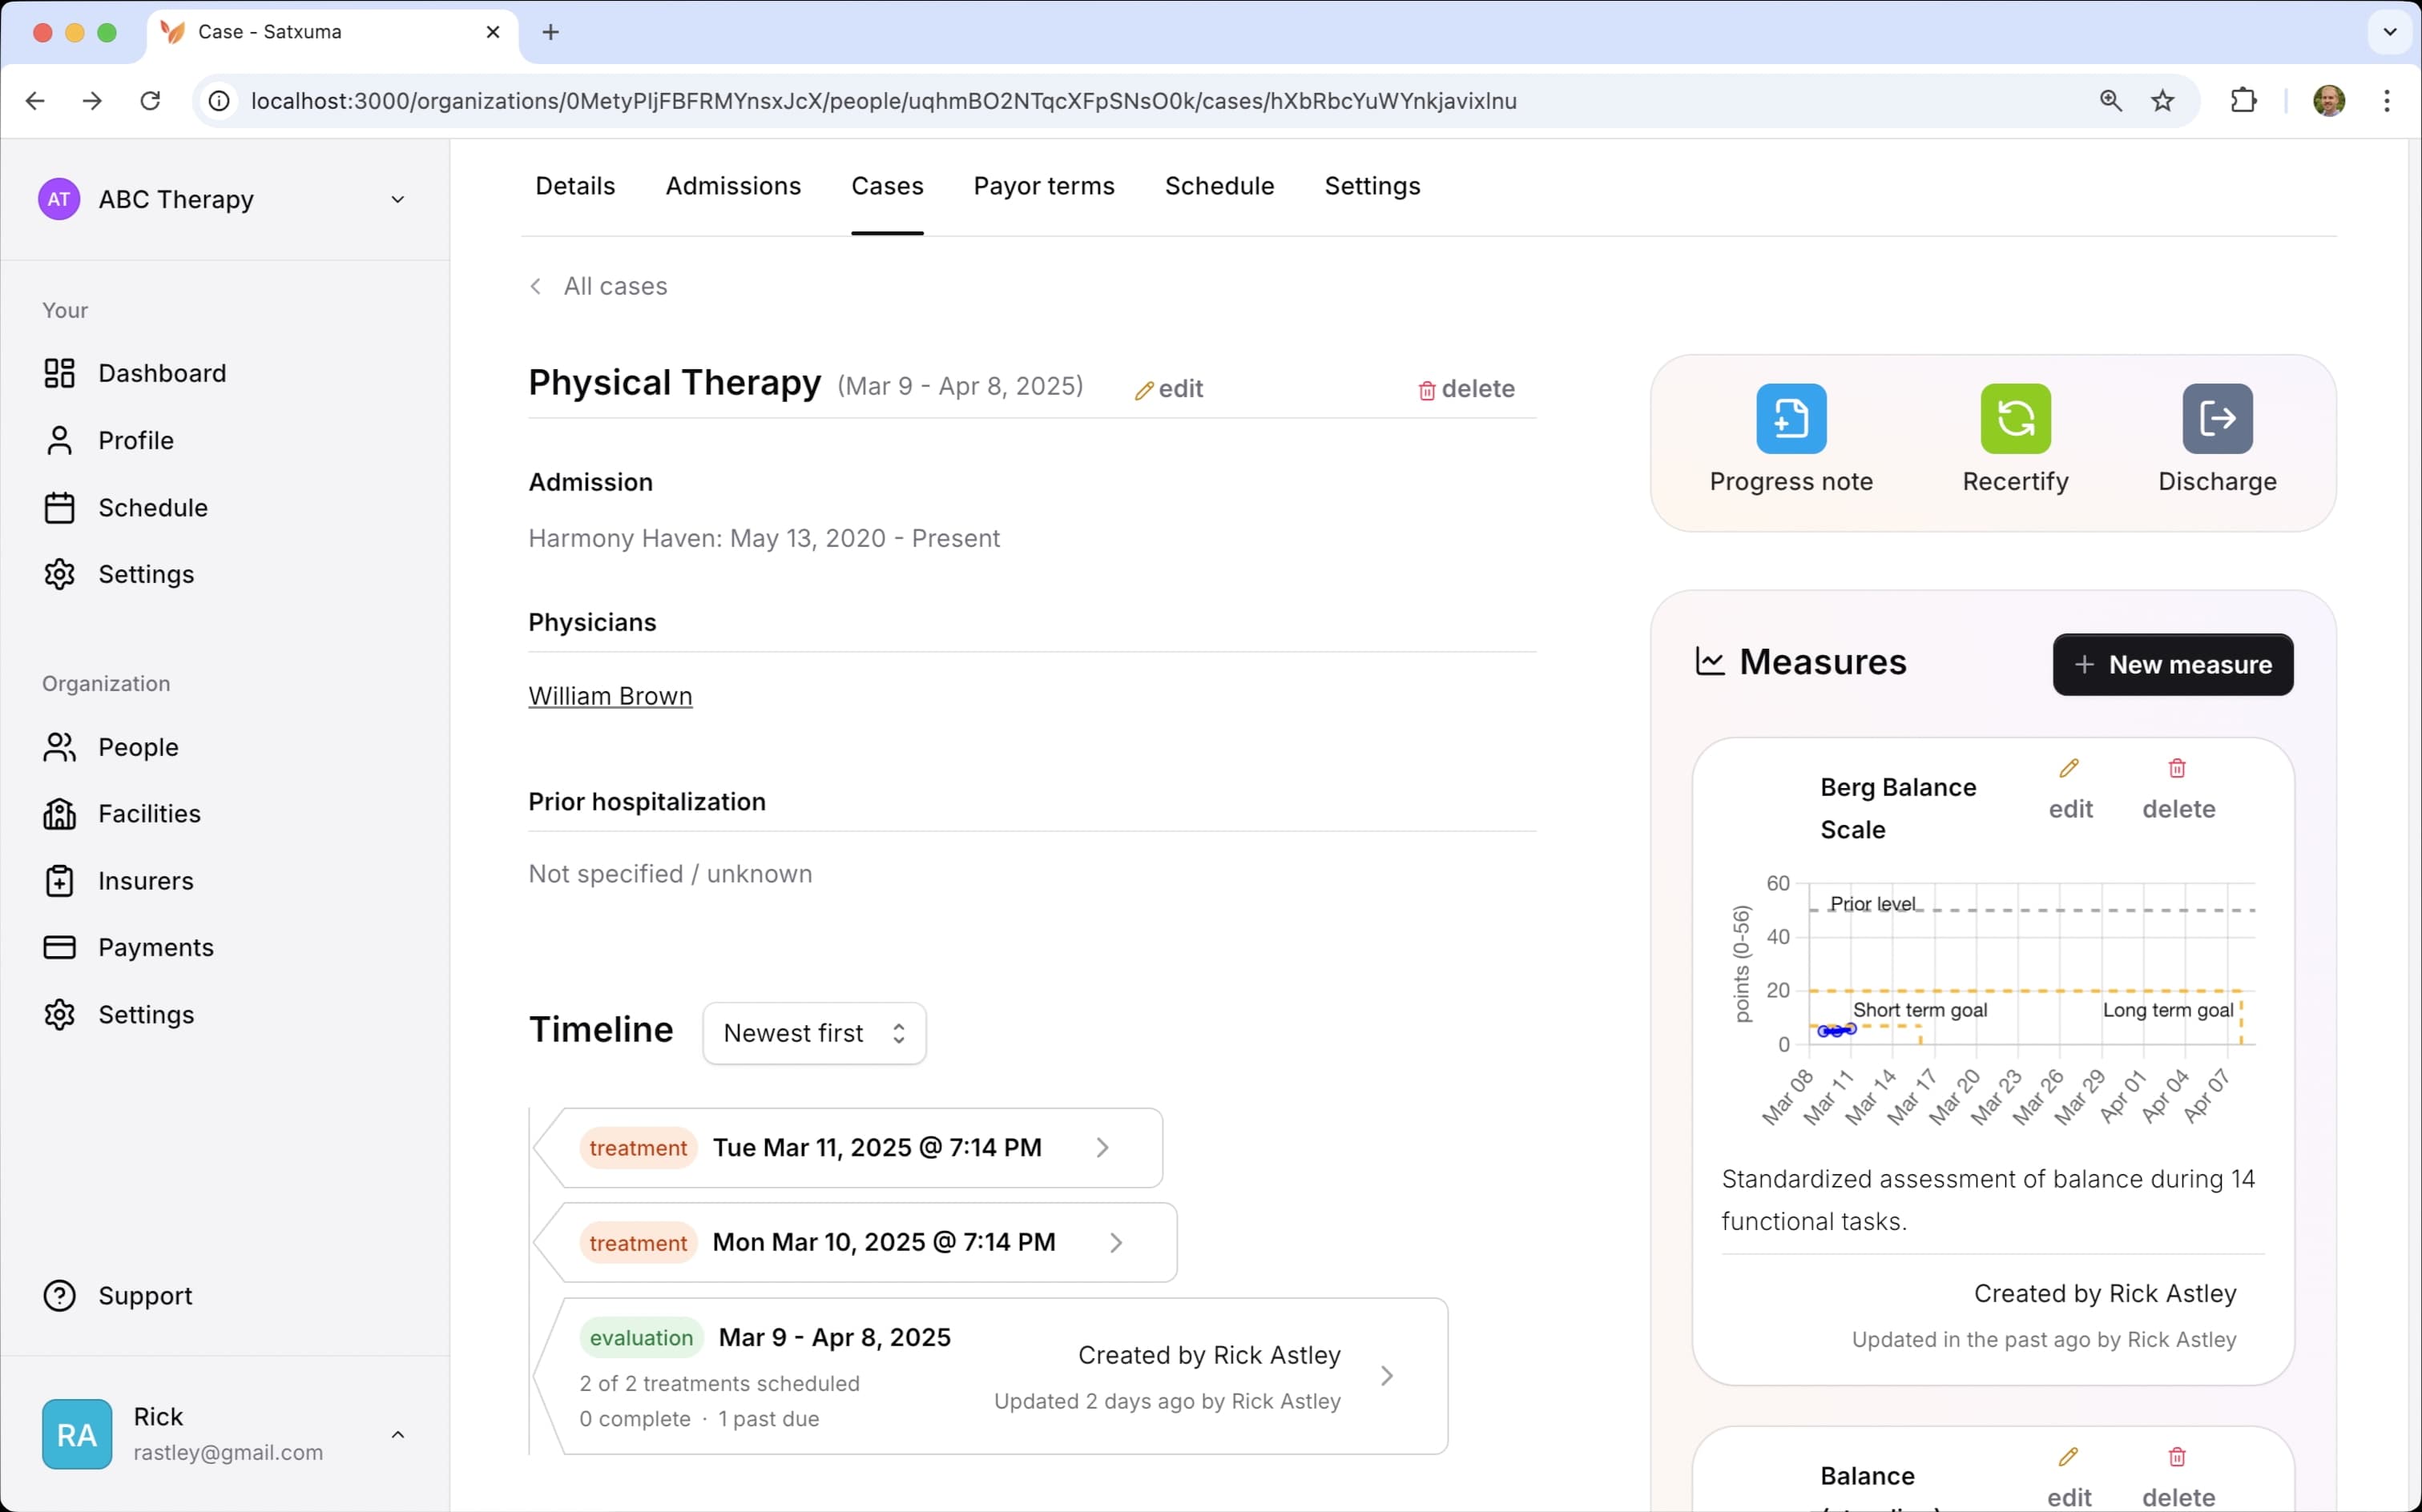This screenshot has height=1512, width=2422.
Task: Open the Newest first sort dropdown
Action: [x=814, y=1033]
